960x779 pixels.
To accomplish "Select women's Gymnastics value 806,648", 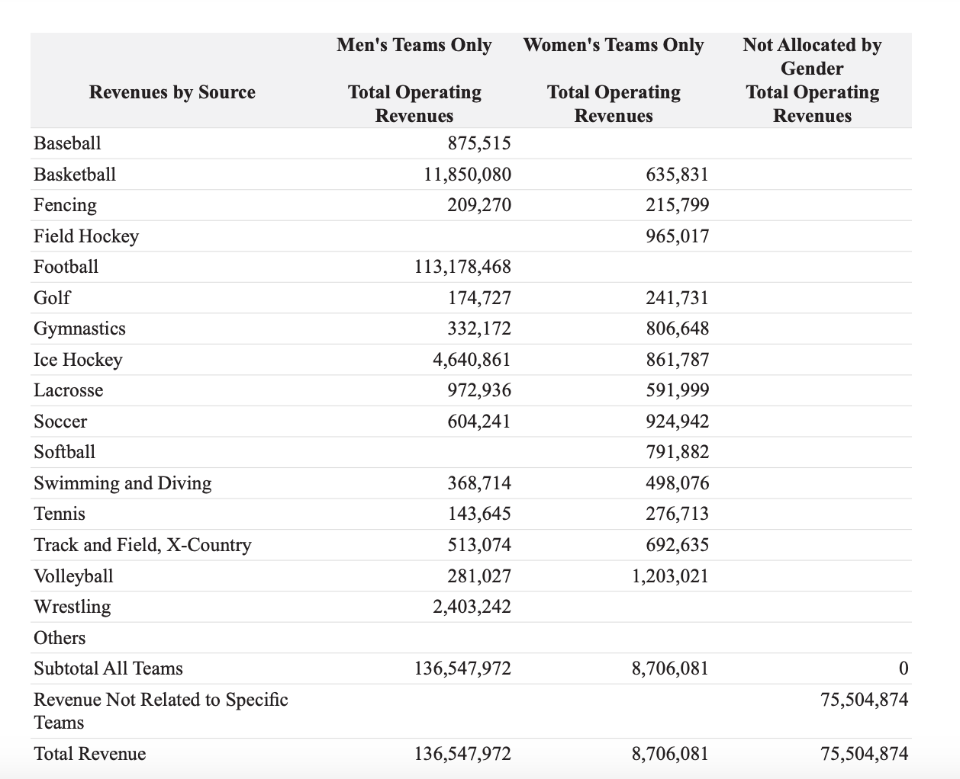I will [x=677, y=329].
